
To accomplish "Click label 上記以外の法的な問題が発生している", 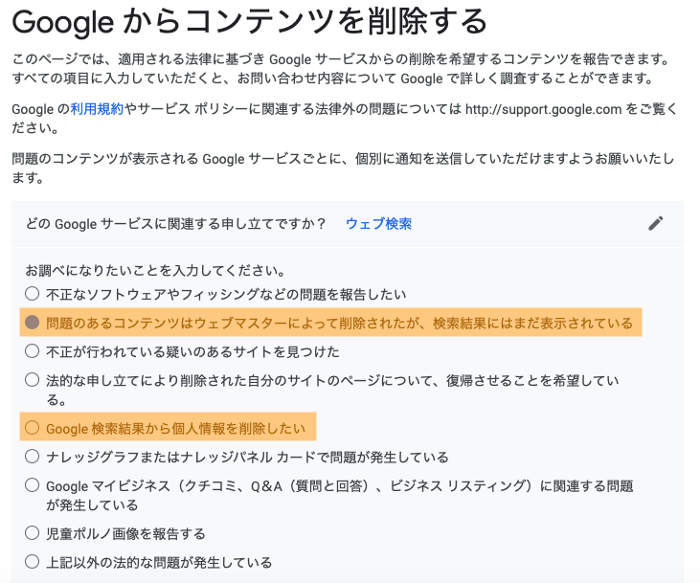I will click(159, 563).
